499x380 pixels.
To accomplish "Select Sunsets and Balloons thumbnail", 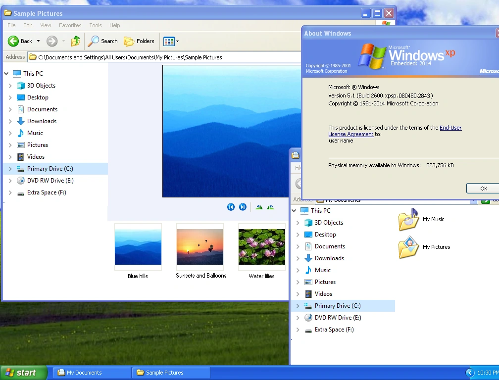I will (x=200, y=247).
